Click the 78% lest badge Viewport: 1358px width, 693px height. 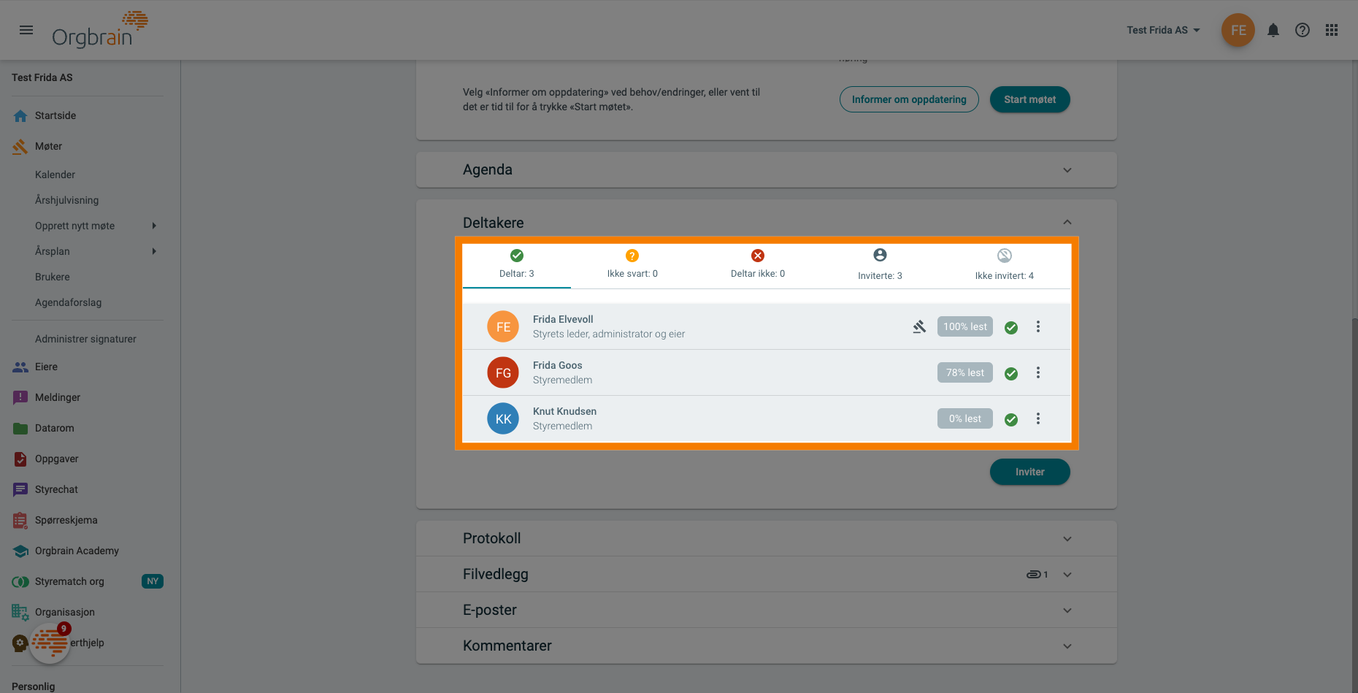(x=964, y=372)
